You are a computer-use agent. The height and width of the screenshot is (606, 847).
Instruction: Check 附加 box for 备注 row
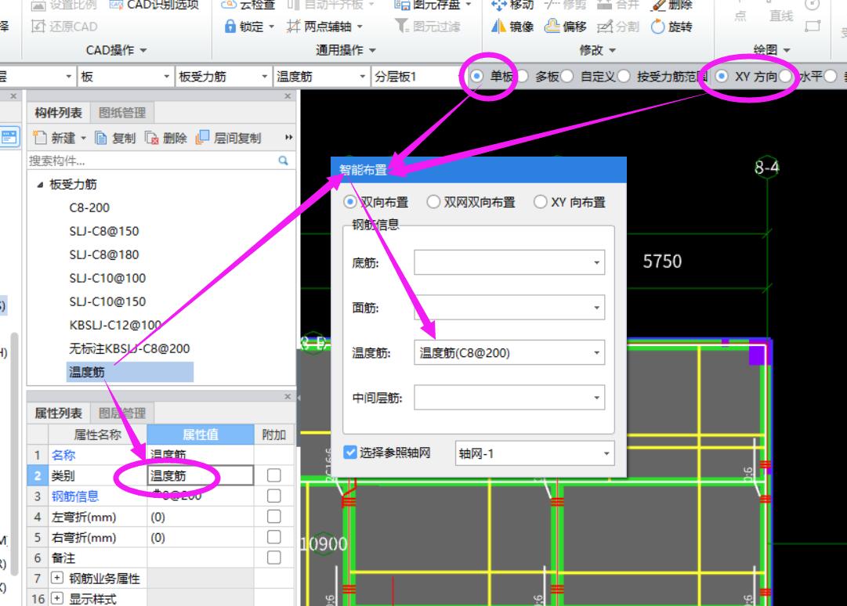point(274,557)
